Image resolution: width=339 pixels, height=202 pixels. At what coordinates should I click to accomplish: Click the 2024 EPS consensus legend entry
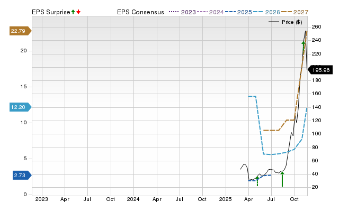(x=210, y=12)
